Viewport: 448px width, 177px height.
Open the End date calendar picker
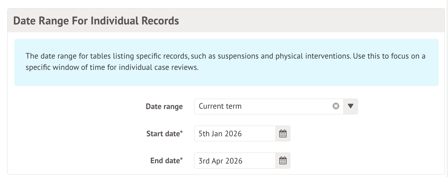tap(283, 161)
